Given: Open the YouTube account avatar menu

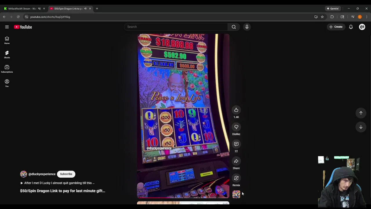Looking at the screenshot, I should [x=362, y=27].
